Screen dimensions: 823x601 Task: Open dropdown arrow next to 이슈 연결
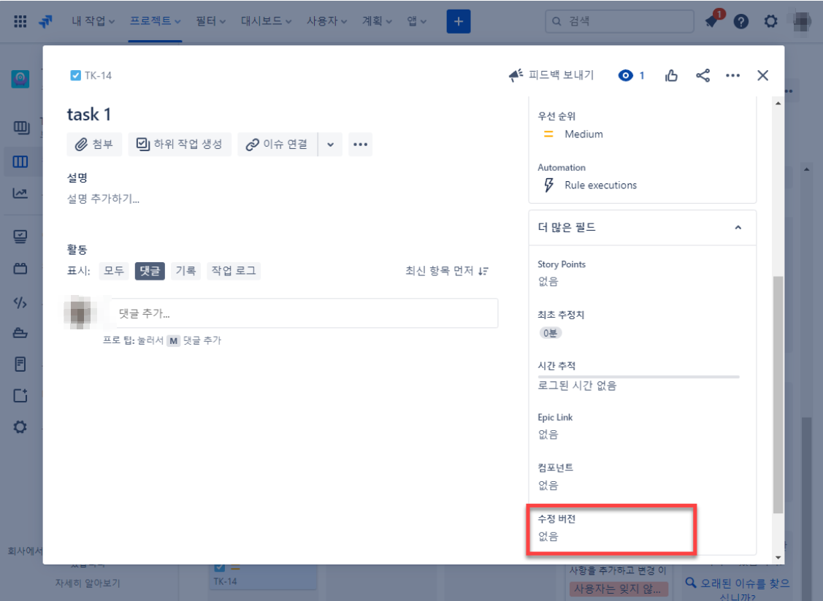tap(331, 145)
